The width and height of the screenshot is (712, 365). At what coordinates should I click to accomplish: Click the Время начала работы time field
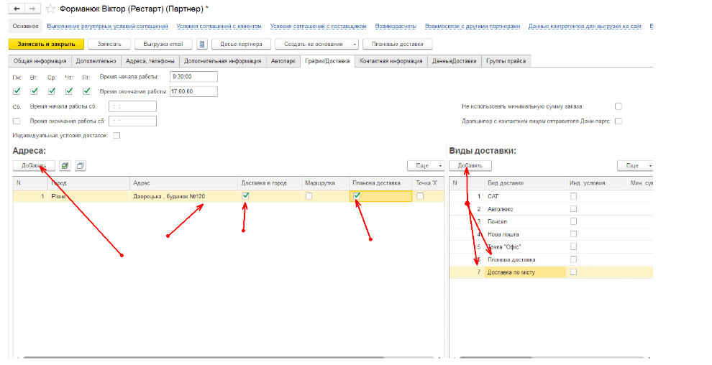click(x=193, y=76)
